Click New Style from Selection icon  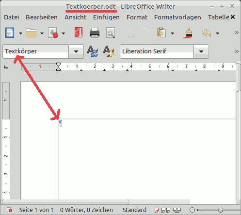(109, 51)
